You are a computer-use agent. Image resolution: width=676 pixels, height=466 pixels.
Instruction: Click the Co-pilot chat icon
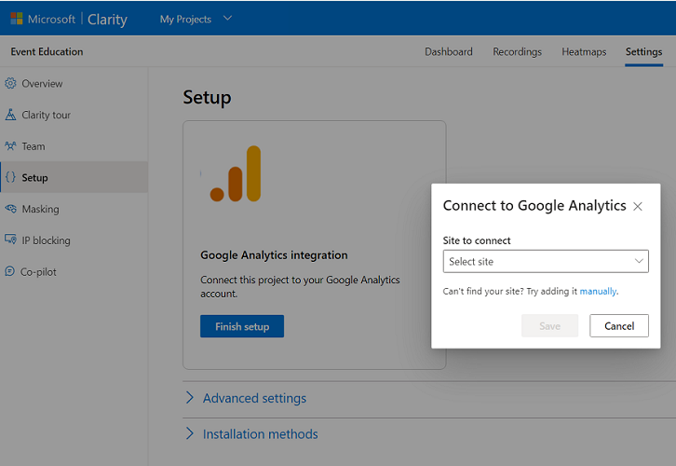point(10,271)
